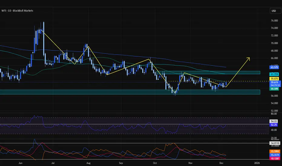
Task: Click the 52.000 price axis label
Action: pyautogui.click(x=274, y=111)
